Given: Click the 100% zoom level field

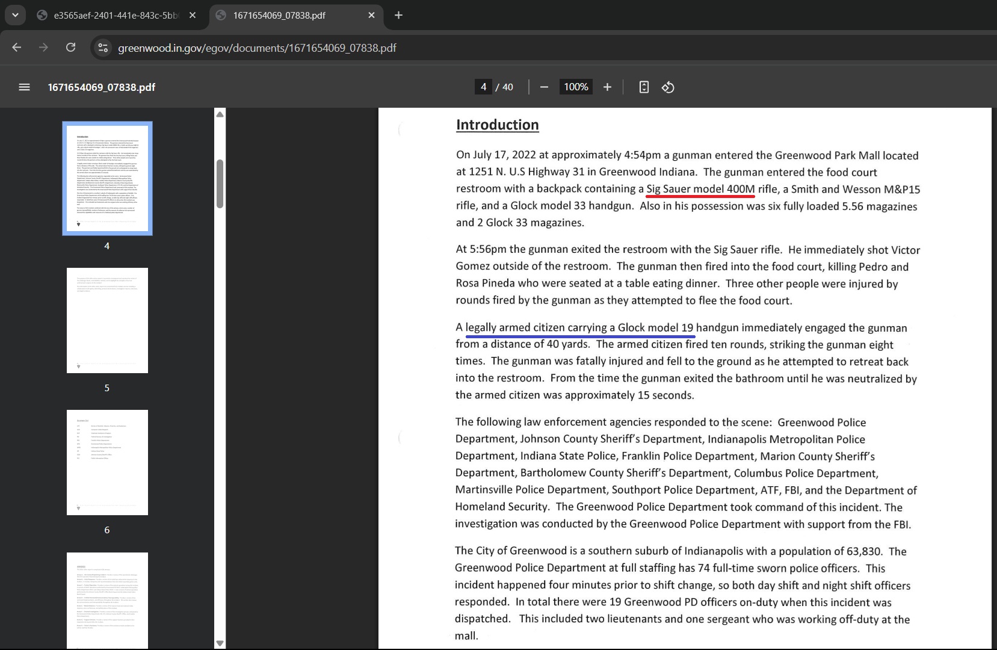Looking at the screenshot, I should pos(576,87).
